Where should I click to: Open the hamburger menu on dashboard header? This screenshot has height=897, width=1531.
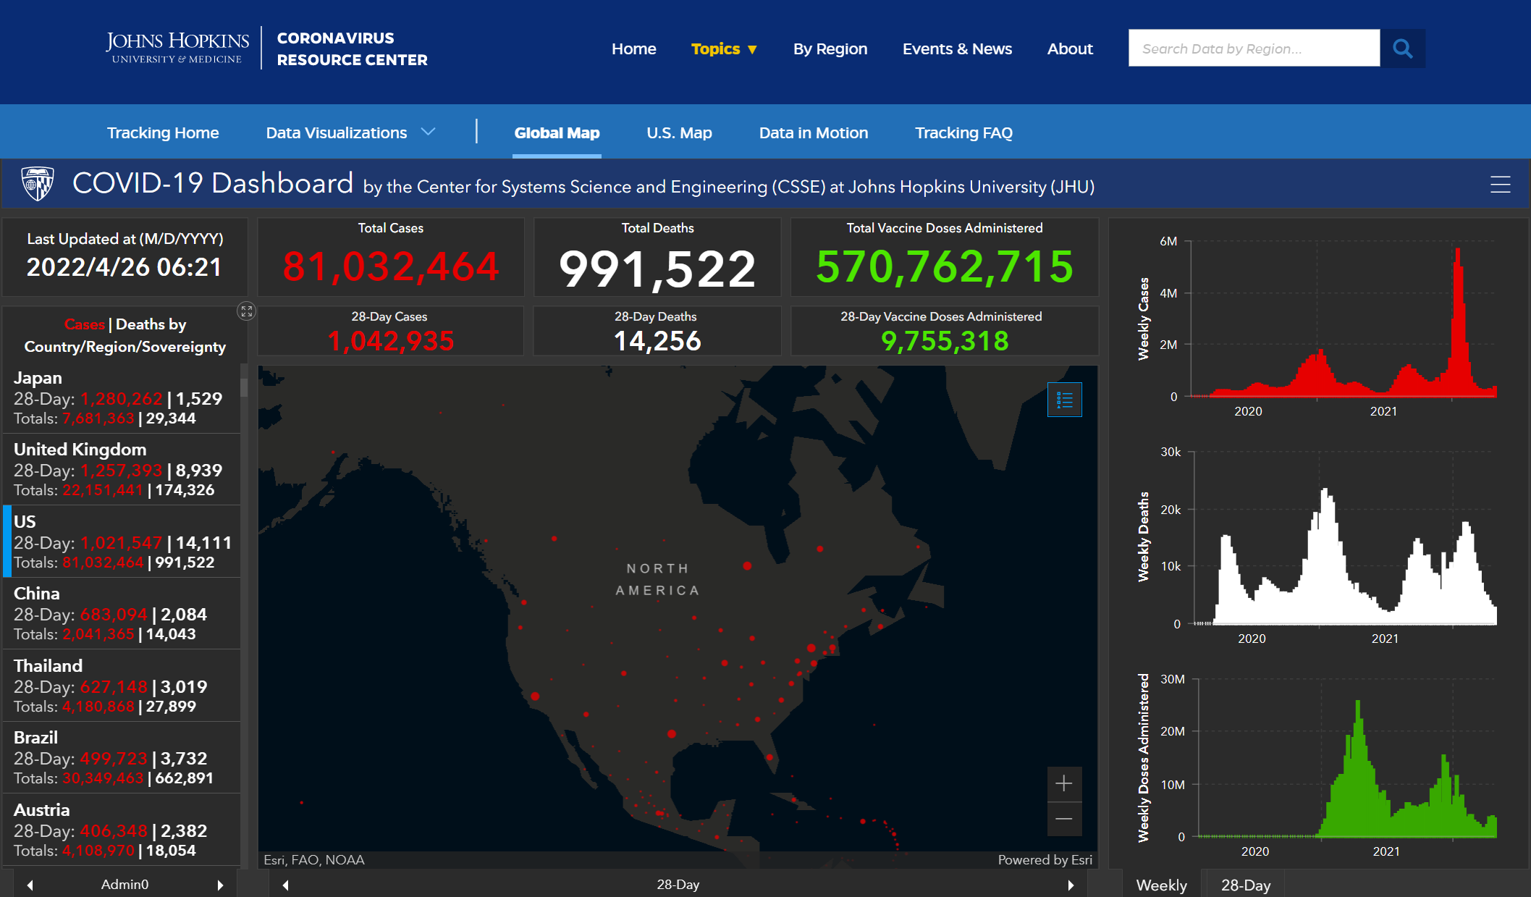1500,185
